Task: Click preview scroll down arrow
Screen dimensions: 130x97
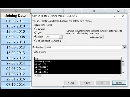Action: coord(123,72)
